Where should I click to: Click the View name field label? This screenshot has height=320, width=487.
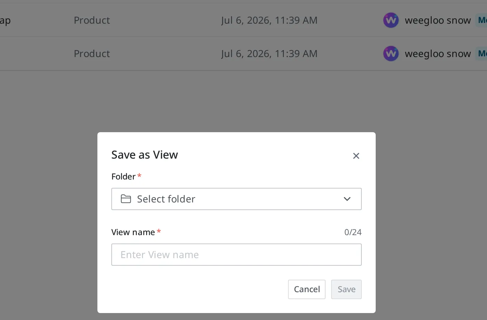click(x=133, y=232)
